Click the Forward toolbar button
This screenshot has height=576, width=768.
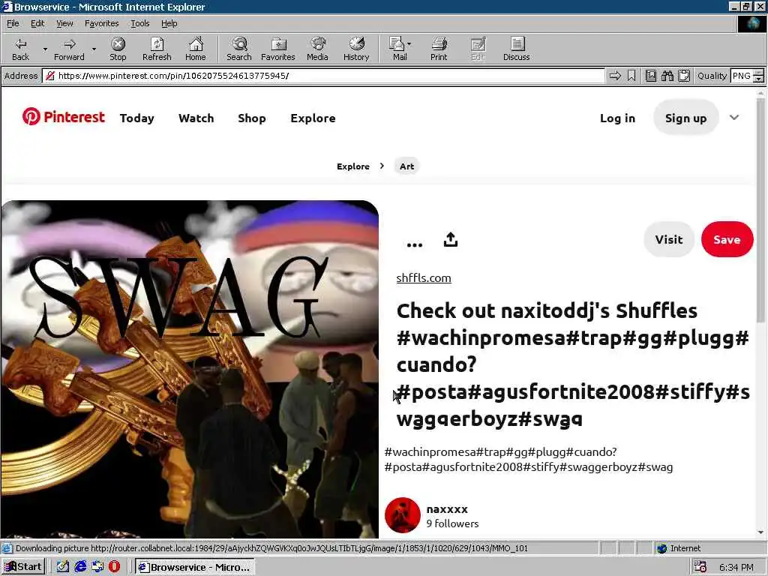[69, 49]
